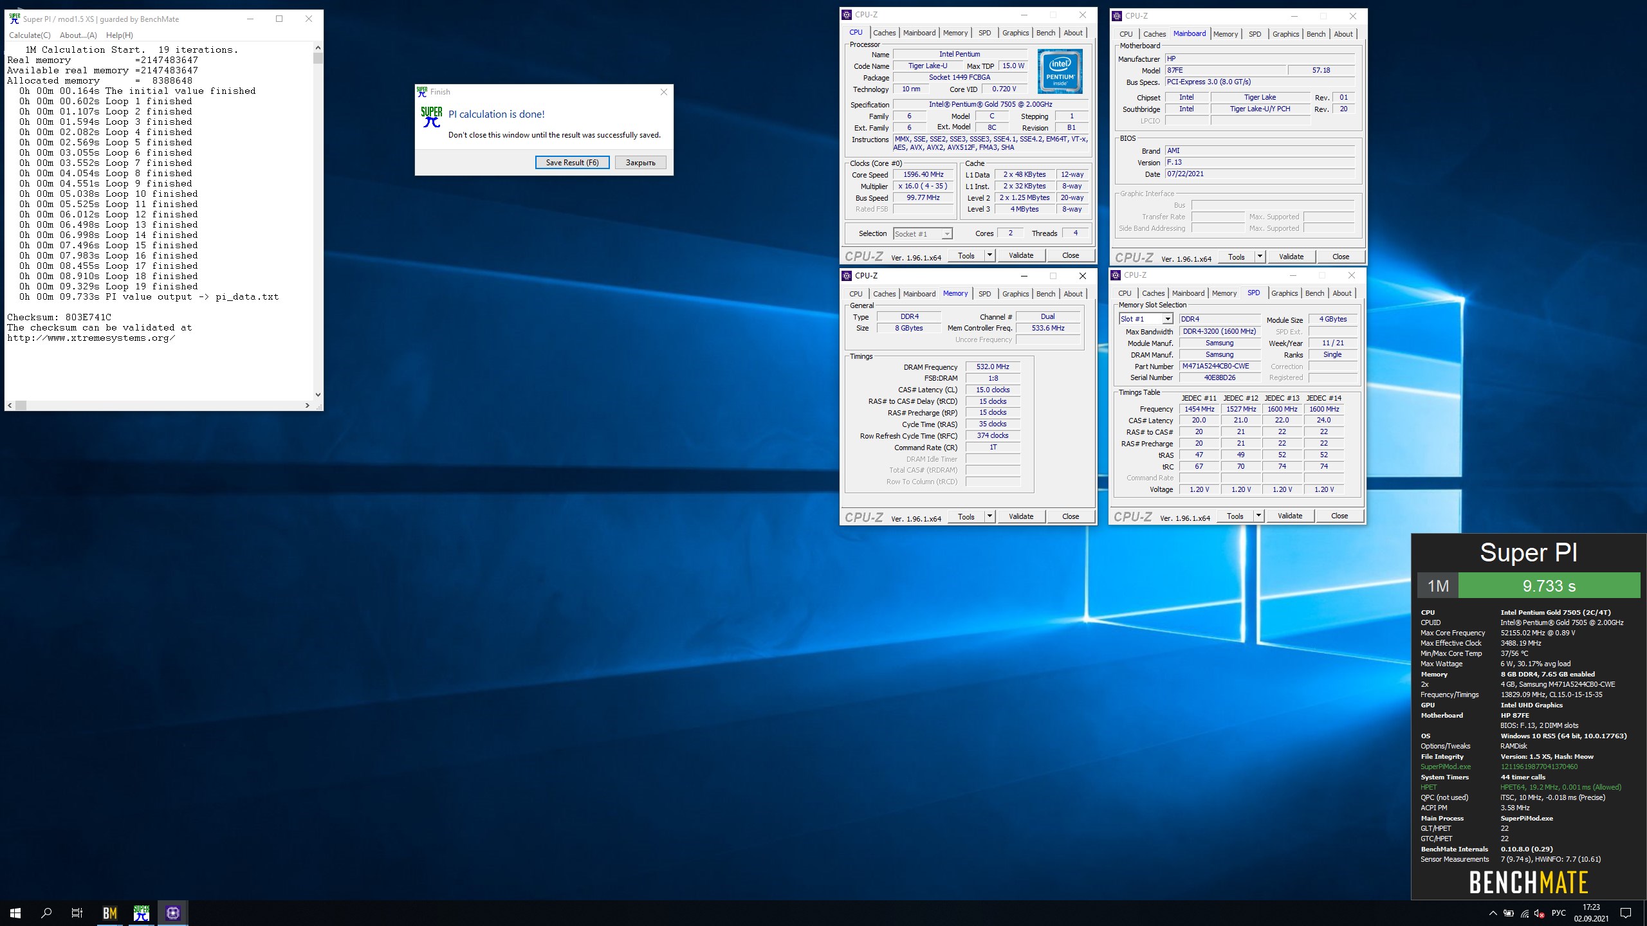1647x926 pixels.
Task: Open CPU-Z taskbar icon
Action: pyautogui.click(x=172, y=912)
